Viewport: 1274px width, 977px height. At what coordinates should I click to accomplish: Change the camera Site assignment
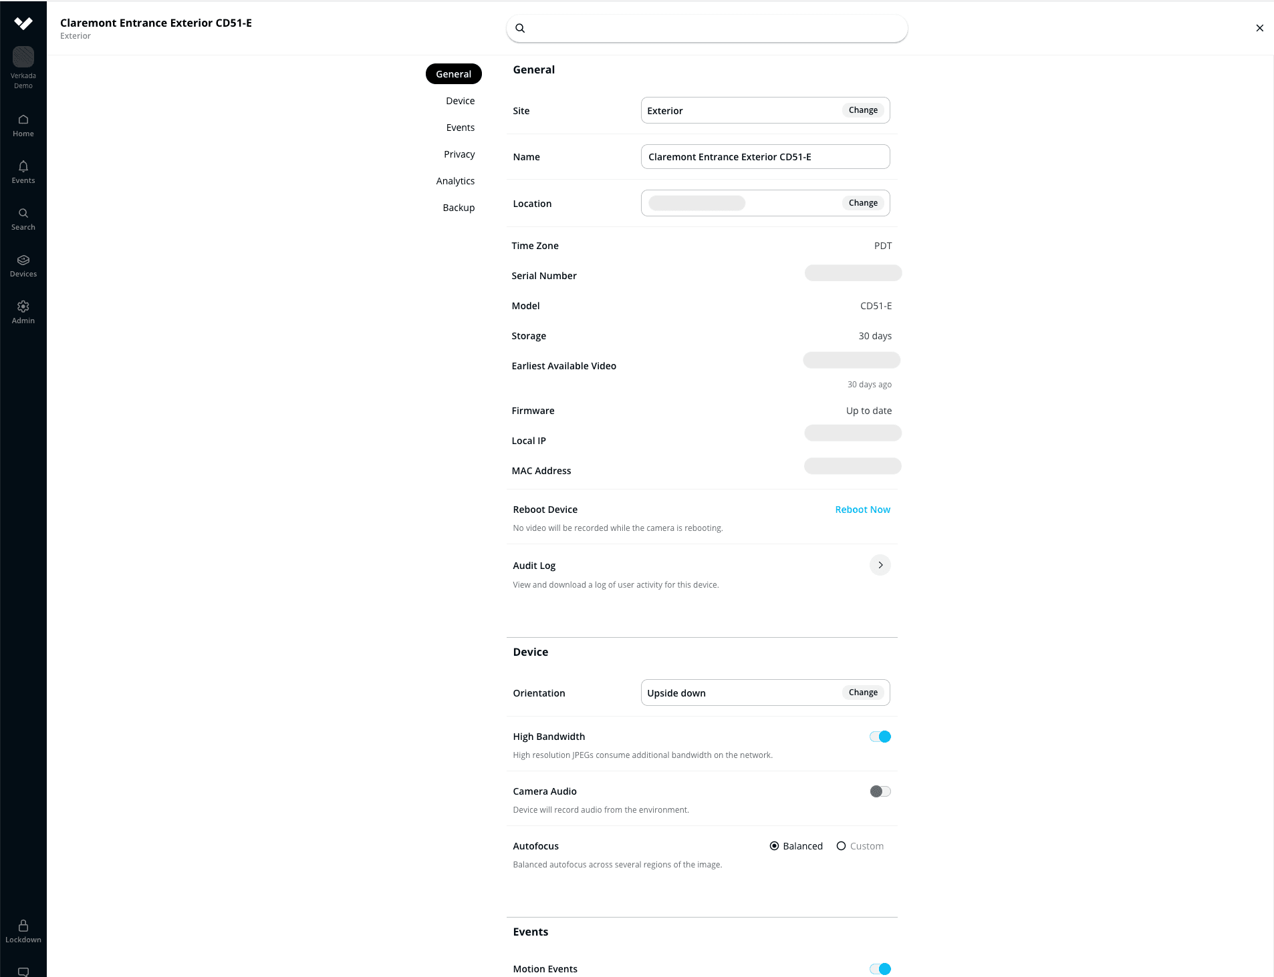[862, 110]
